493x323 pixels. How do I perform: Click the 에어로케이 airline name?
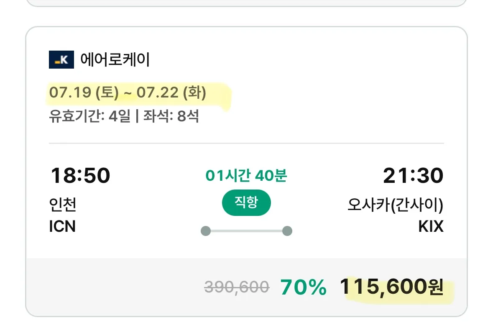(x=115, y=59)
